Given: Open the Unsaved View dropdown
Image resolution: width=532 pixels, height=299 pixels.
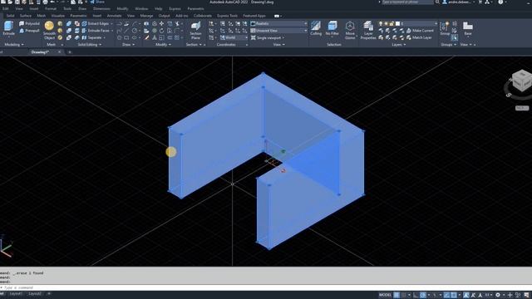Looking at the screenshot, I should pos(278,31).
